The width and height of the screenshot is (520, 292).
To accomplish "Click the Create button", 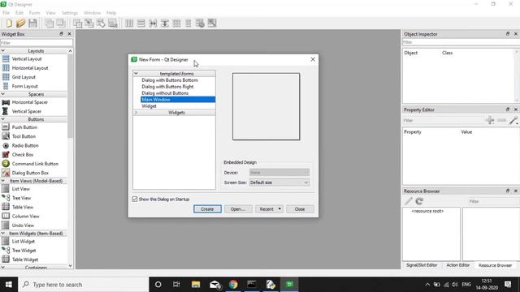I will click(x=207, y=209).
